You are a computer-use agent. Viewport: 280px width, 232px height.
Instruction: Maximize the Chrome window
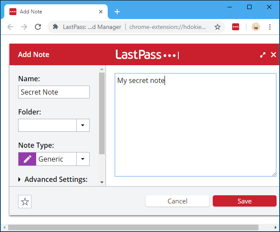point(249,7)
